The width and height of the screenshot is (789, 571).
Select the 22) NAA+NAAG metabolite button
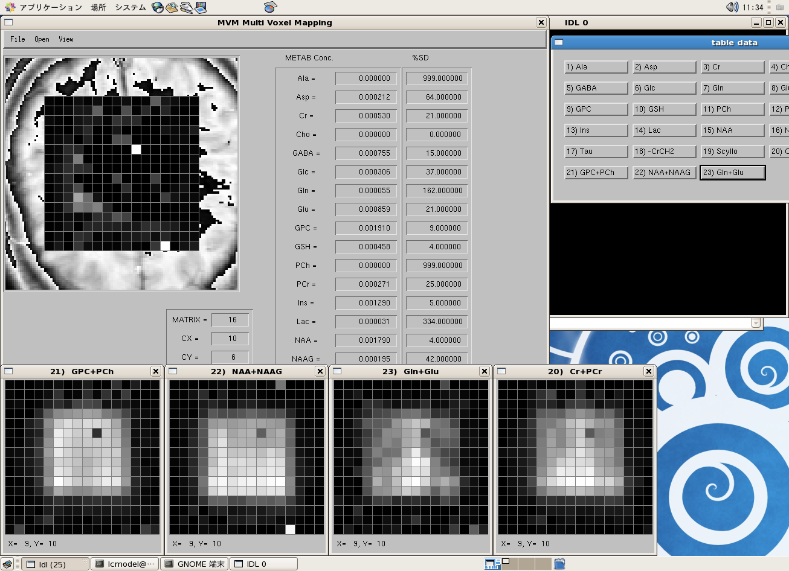point(664,173)
